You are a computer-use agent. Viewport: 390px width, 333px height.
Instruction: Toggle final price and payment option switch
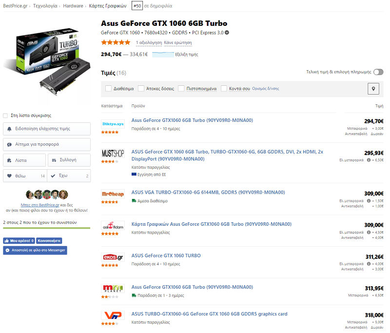(x=378, y=72)
